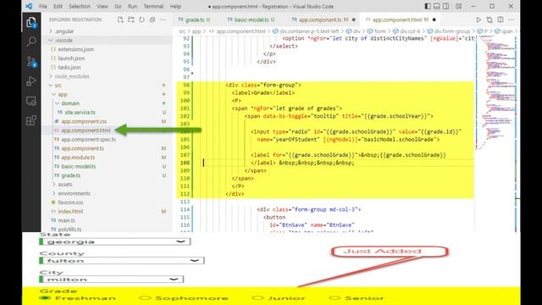This screenshot has width=542, height=305.
Task: Open index.html in Explorer
Action: (70, 211)
